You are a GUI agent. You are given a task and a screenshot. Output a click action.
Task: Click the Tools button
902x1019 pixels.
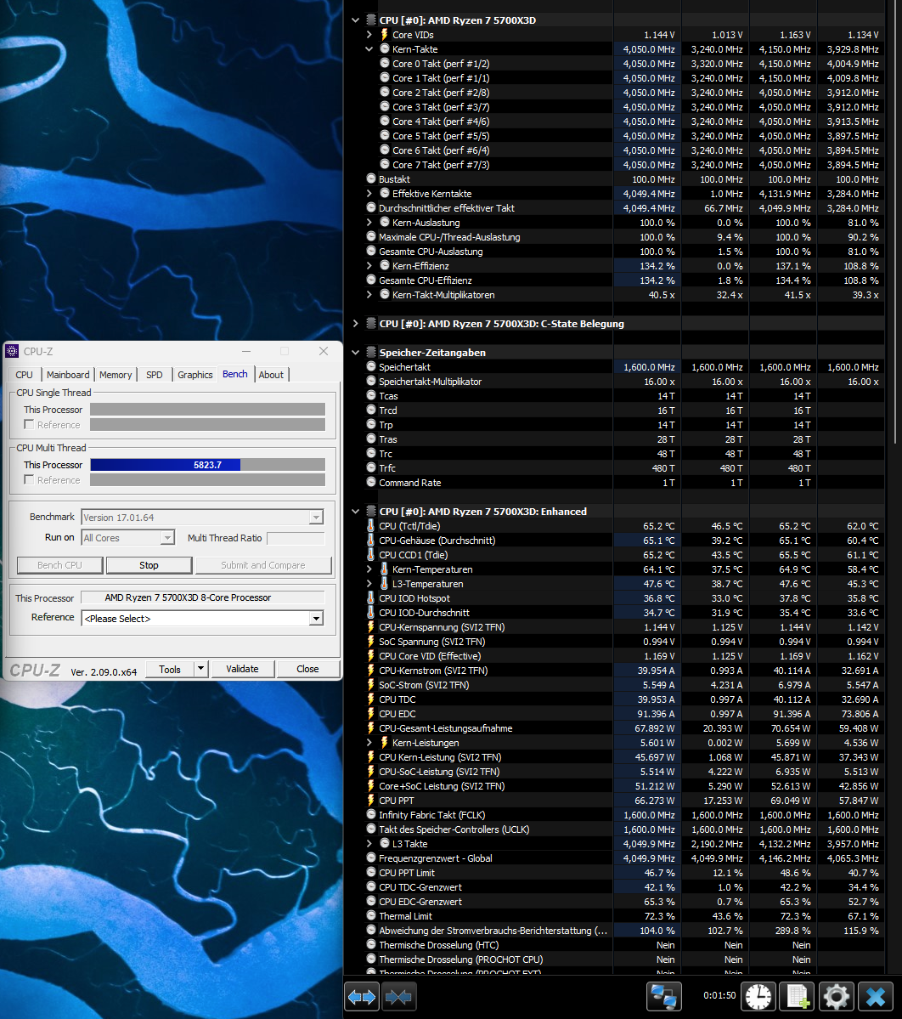click(x=170, y=669)
